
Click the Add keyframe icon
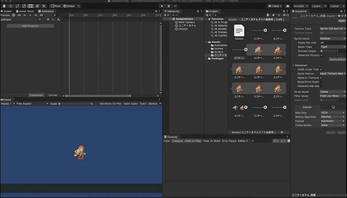[x=53, y=19]
